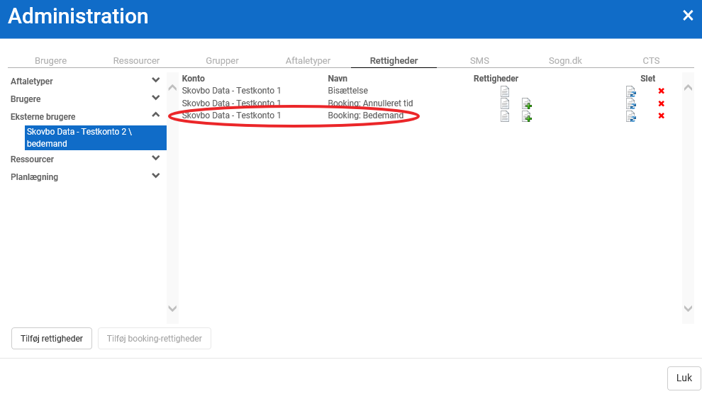Click the Rettigheder column header
Screen dimensions: 702x394
(x=496, y=78)
